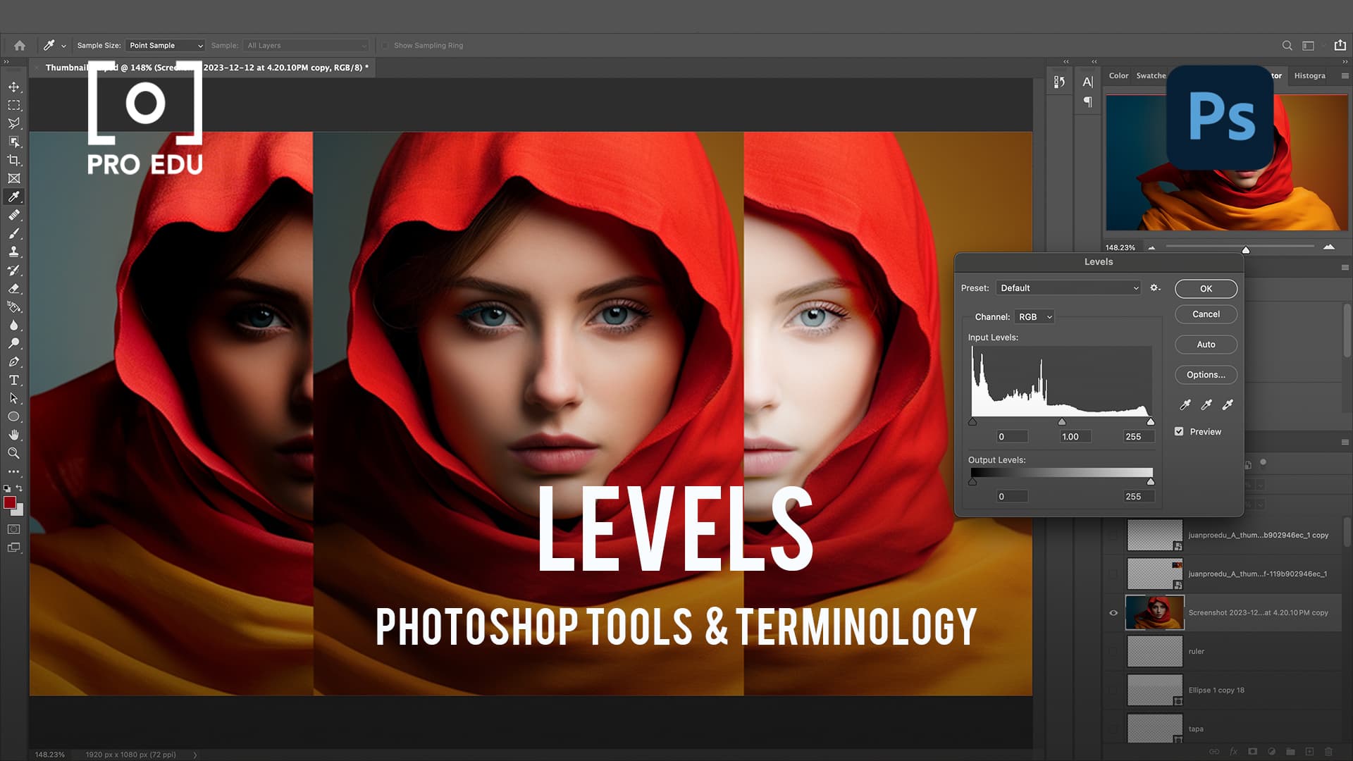Switch to the Swatches tab
The image size is (1353, 761).
(x=1151, y=75)
